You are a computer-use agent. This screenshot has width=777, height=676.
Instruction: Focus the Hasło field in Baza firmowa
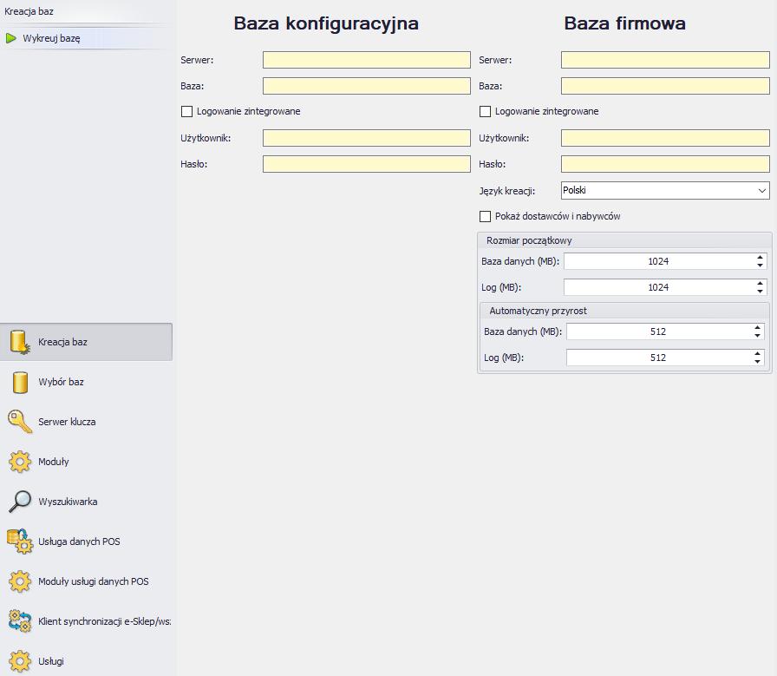click(x=665, y=164)
